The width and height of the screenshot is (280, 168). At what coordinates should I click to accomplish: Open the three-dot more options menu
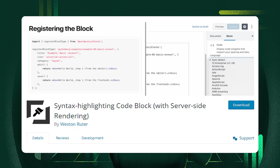point(252,27)
